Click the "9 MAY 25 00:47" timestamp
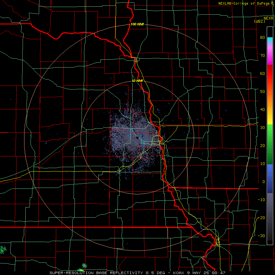The image size is (275, 275). tap(206, 273)
